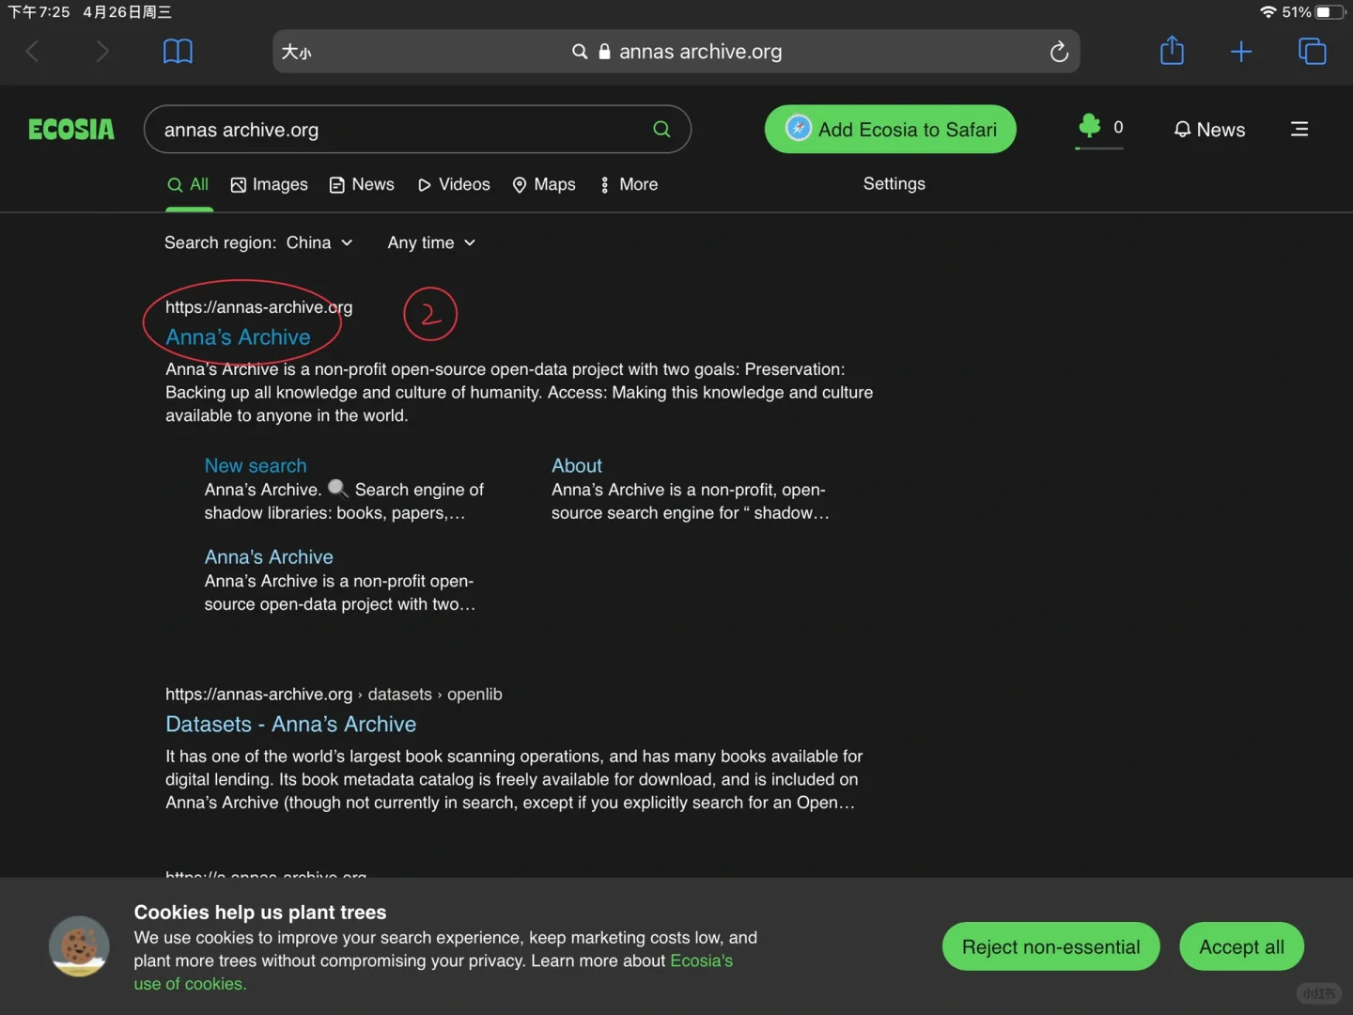Click the https://annas-archive.org URL text
This screenshot has height=1015, width=1353.
pos(259,307)
